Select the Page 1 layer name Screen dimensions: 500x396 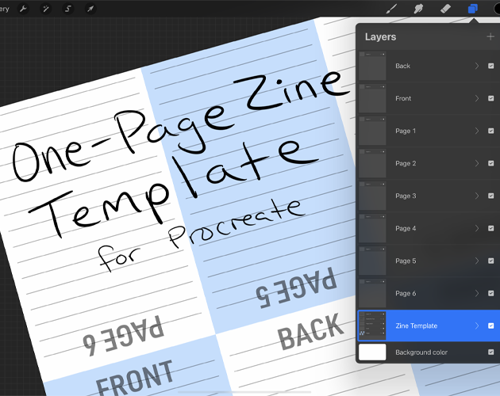tap(406, 131)
